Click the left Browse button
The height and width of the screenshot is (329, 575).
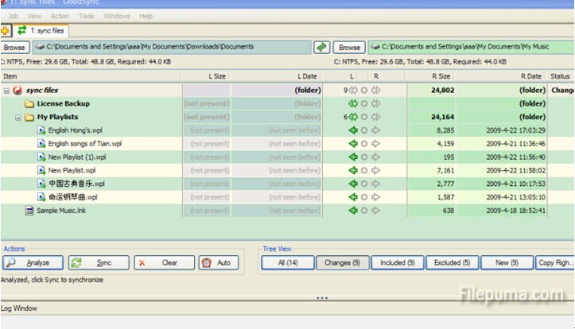[16, 48]
